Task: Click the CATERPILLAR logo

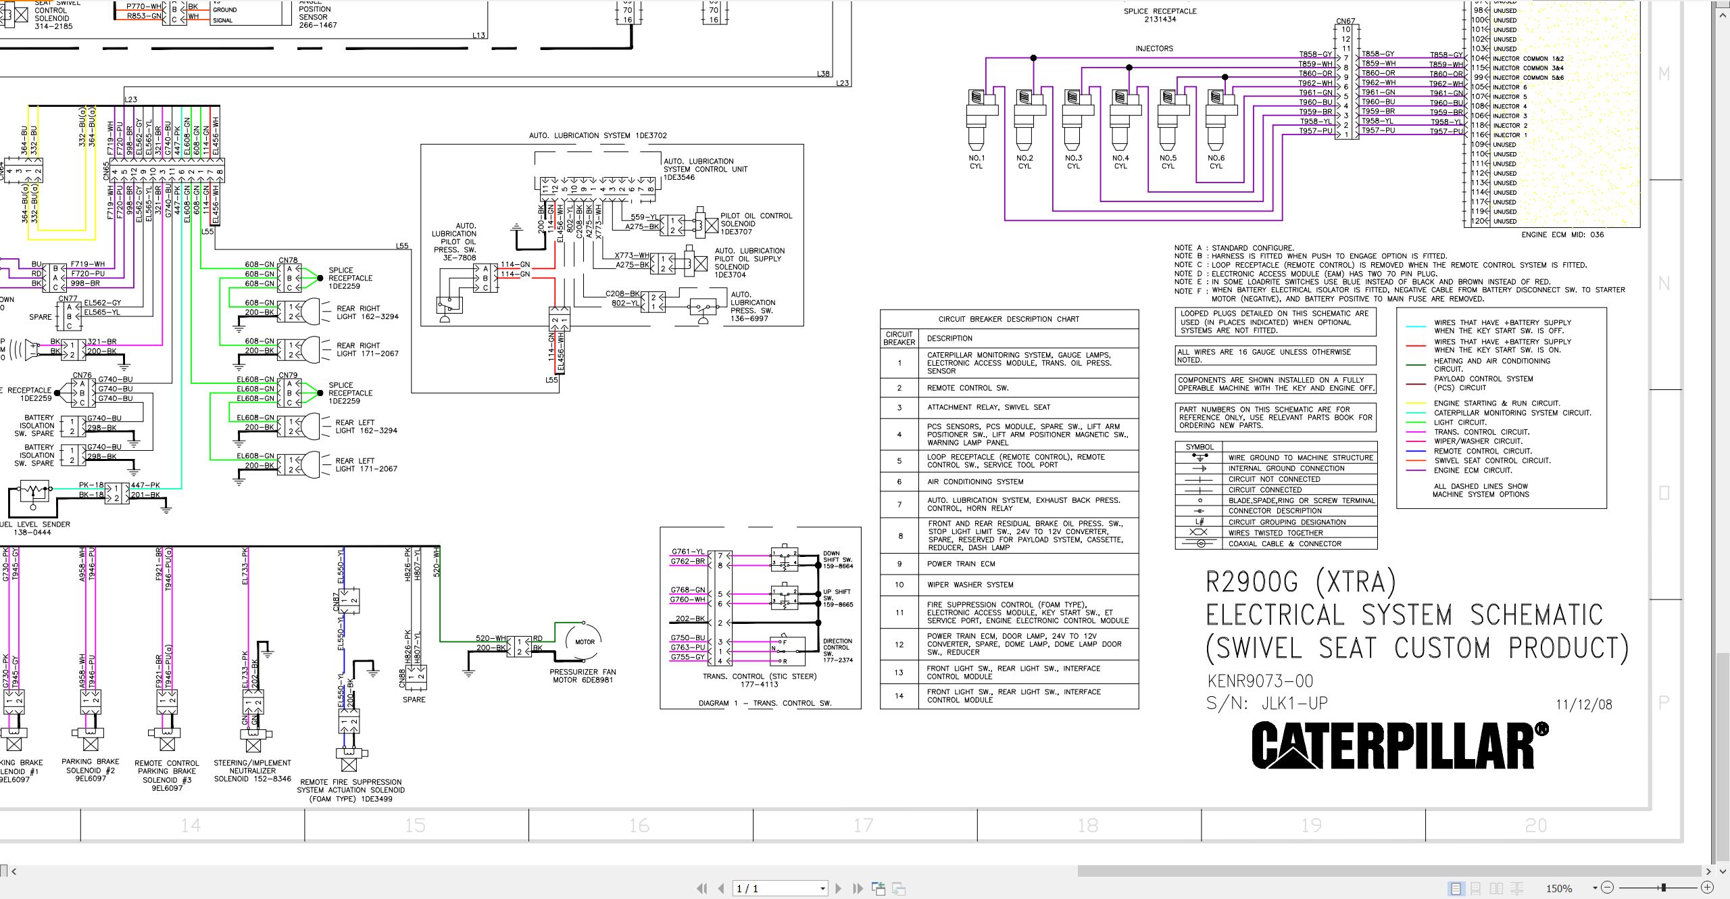Action: 1400,745
